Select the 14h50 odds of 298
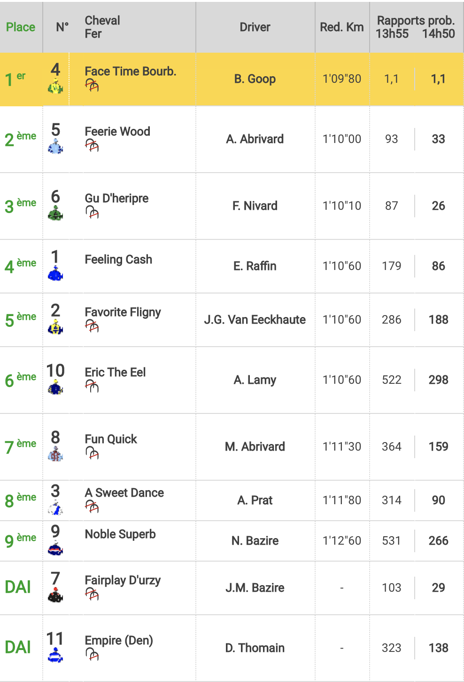The height and width of the screenshot is (682, 464). point(439,380)
